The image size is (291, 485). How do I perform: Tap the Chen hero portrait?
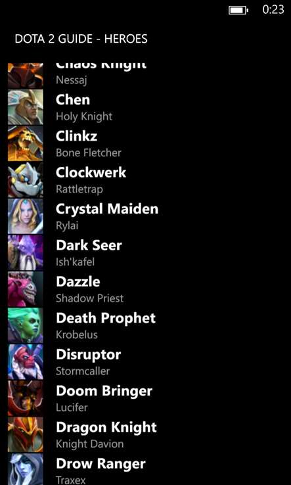(26, 107)
